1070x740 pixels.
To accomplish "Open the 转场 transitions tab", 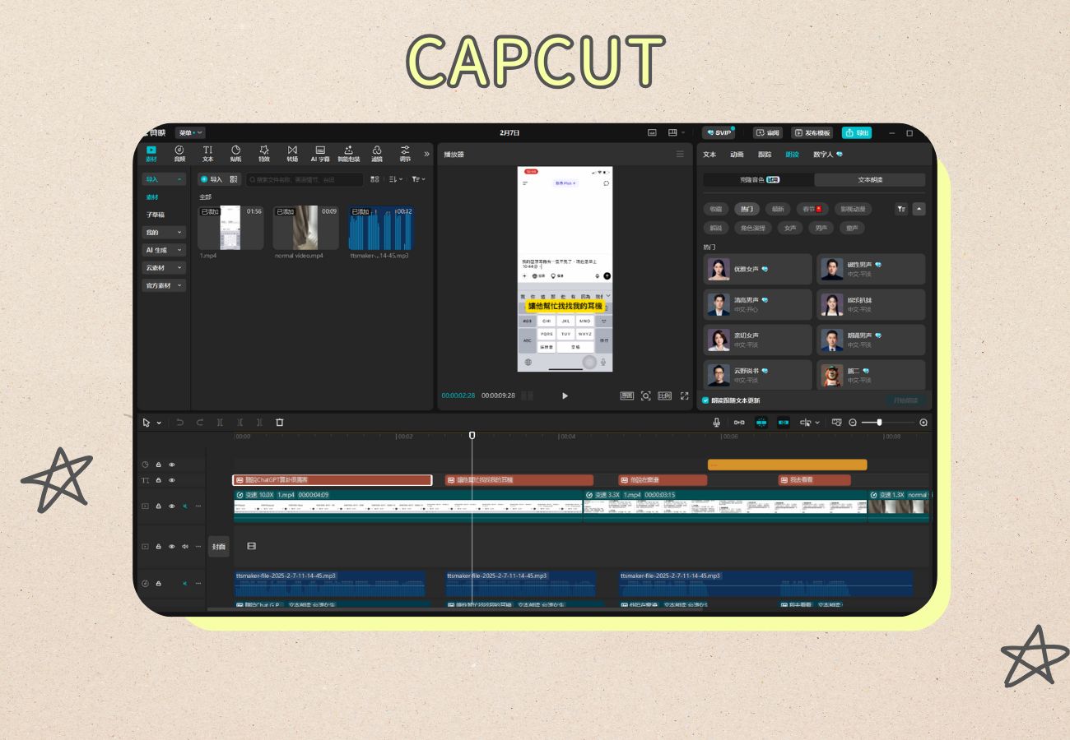I will pyautogui.click(x=292, y=154).
